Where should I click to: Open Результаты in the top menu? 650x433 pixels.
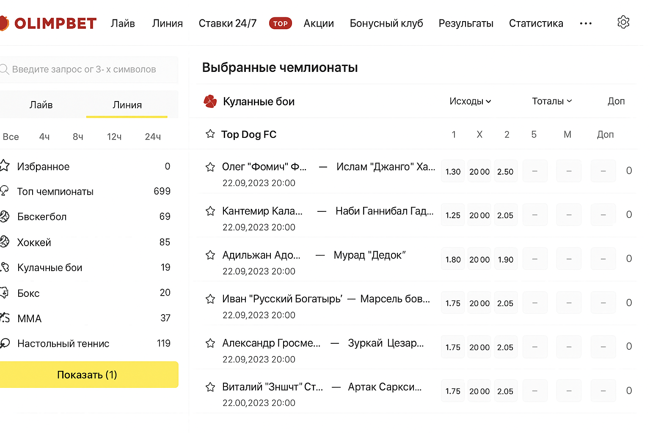pyautogui.click(x=466, y=23)
